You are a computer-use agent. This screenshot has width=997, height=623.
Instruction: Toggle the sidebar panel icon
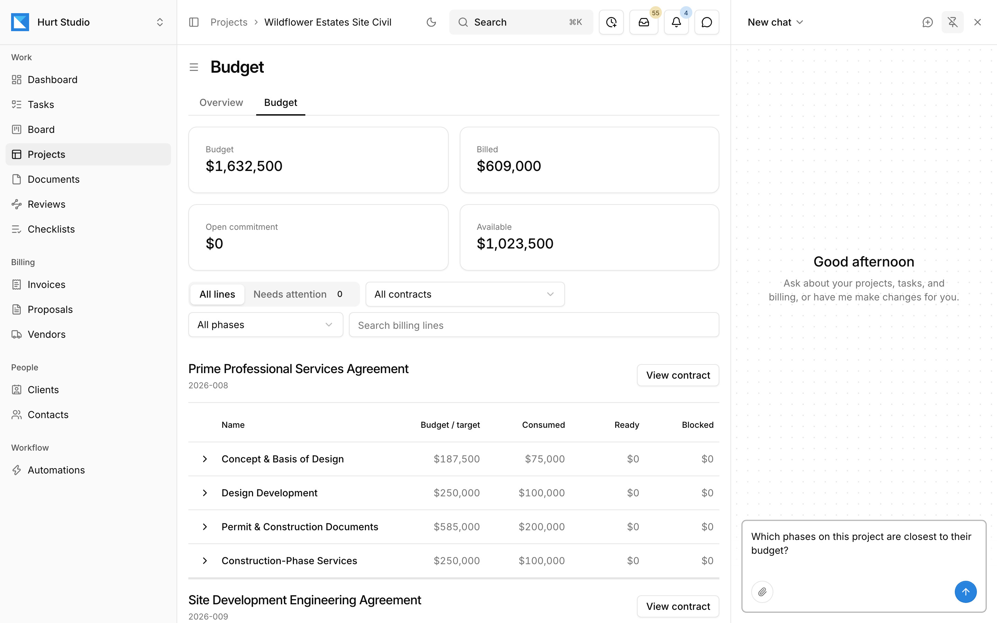(194, 22)
